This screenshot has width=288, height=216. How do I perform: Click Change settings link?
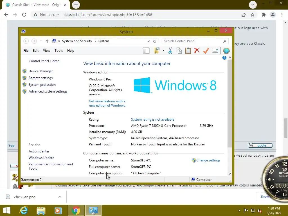click(208, 160)
